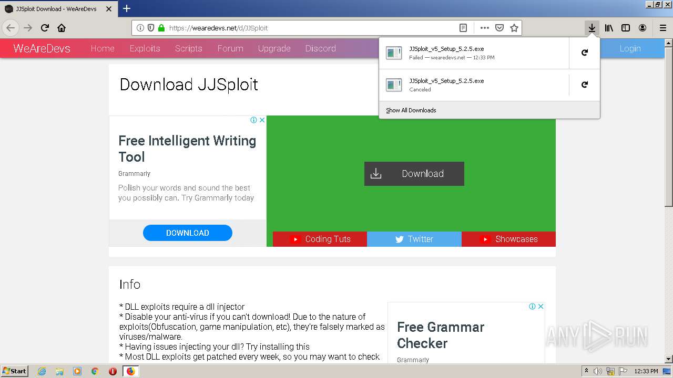Close the Free Grammar Checker ad
Screen dimensions: 673x378
point(541,306)
